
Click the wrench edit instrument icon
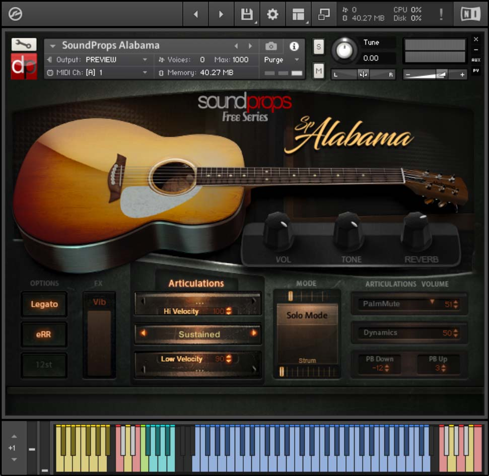pyautogui.click(x=24, y=44)
